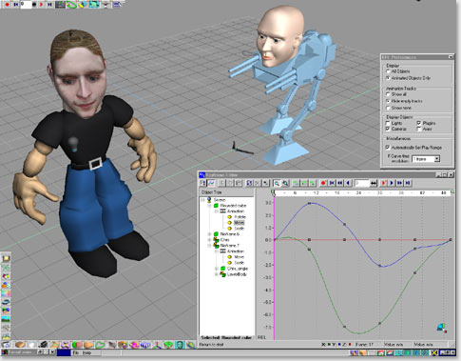Expand the Chris node

pyautogui.click(x=209, y=240)
